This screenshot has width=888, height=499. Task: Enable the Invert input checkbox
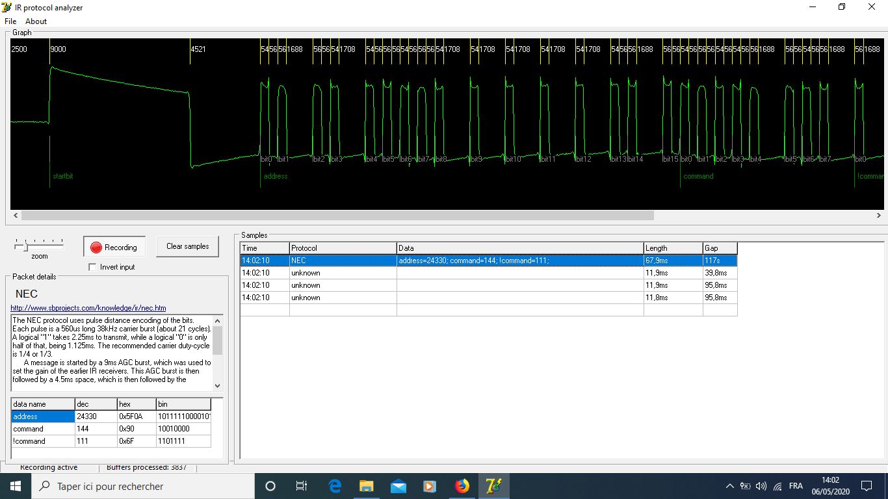[x=92, y=267]
